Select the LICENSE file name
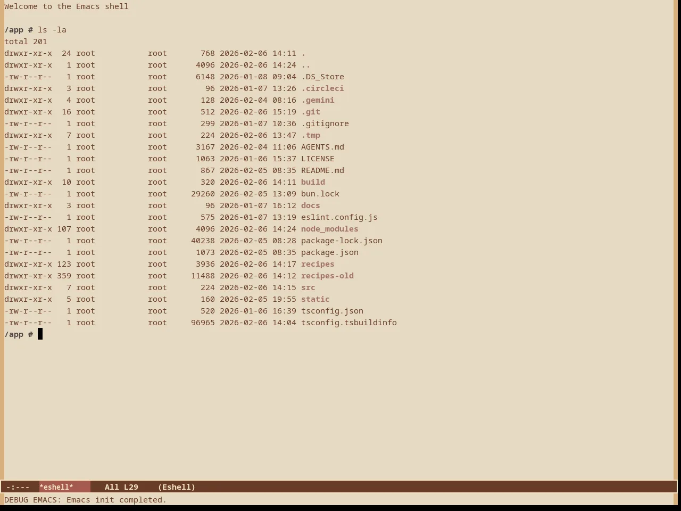The height and width of the screenshot is (511, 681). click(x=318, y=159)
